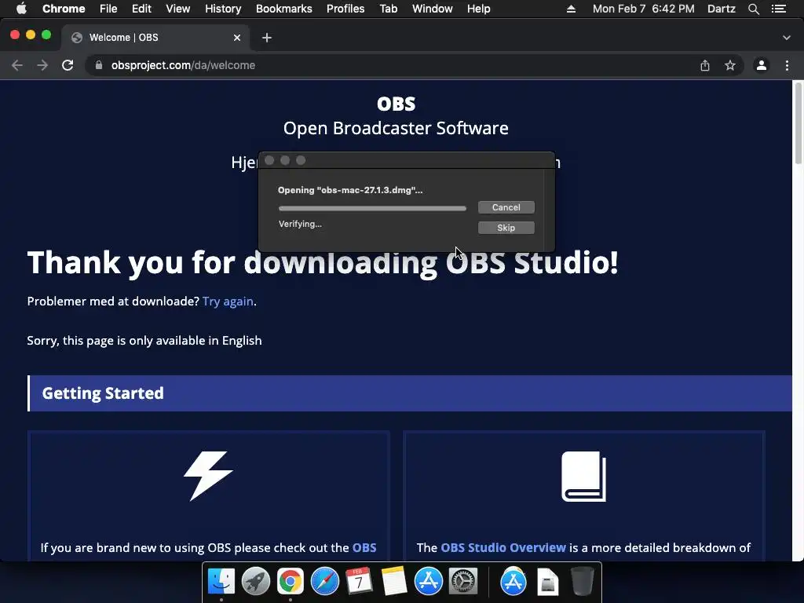Click the eject icon in menu bar
This screenshot has height=603, width=804.
(571, 9)
